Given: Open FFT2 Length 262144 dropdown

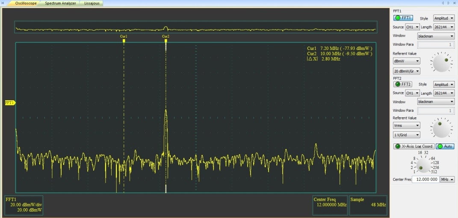Looking at the screenshot, I should point(444,93).
